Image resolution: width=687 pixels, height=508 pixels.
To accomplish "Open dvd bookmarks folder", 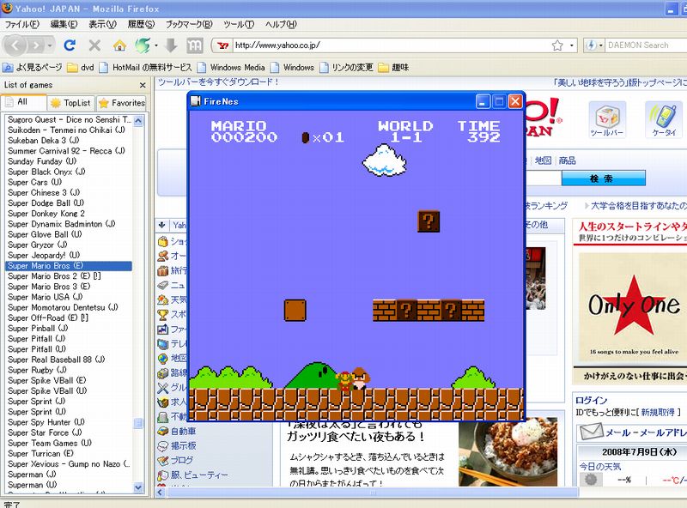I will click(x=81, y=68).
